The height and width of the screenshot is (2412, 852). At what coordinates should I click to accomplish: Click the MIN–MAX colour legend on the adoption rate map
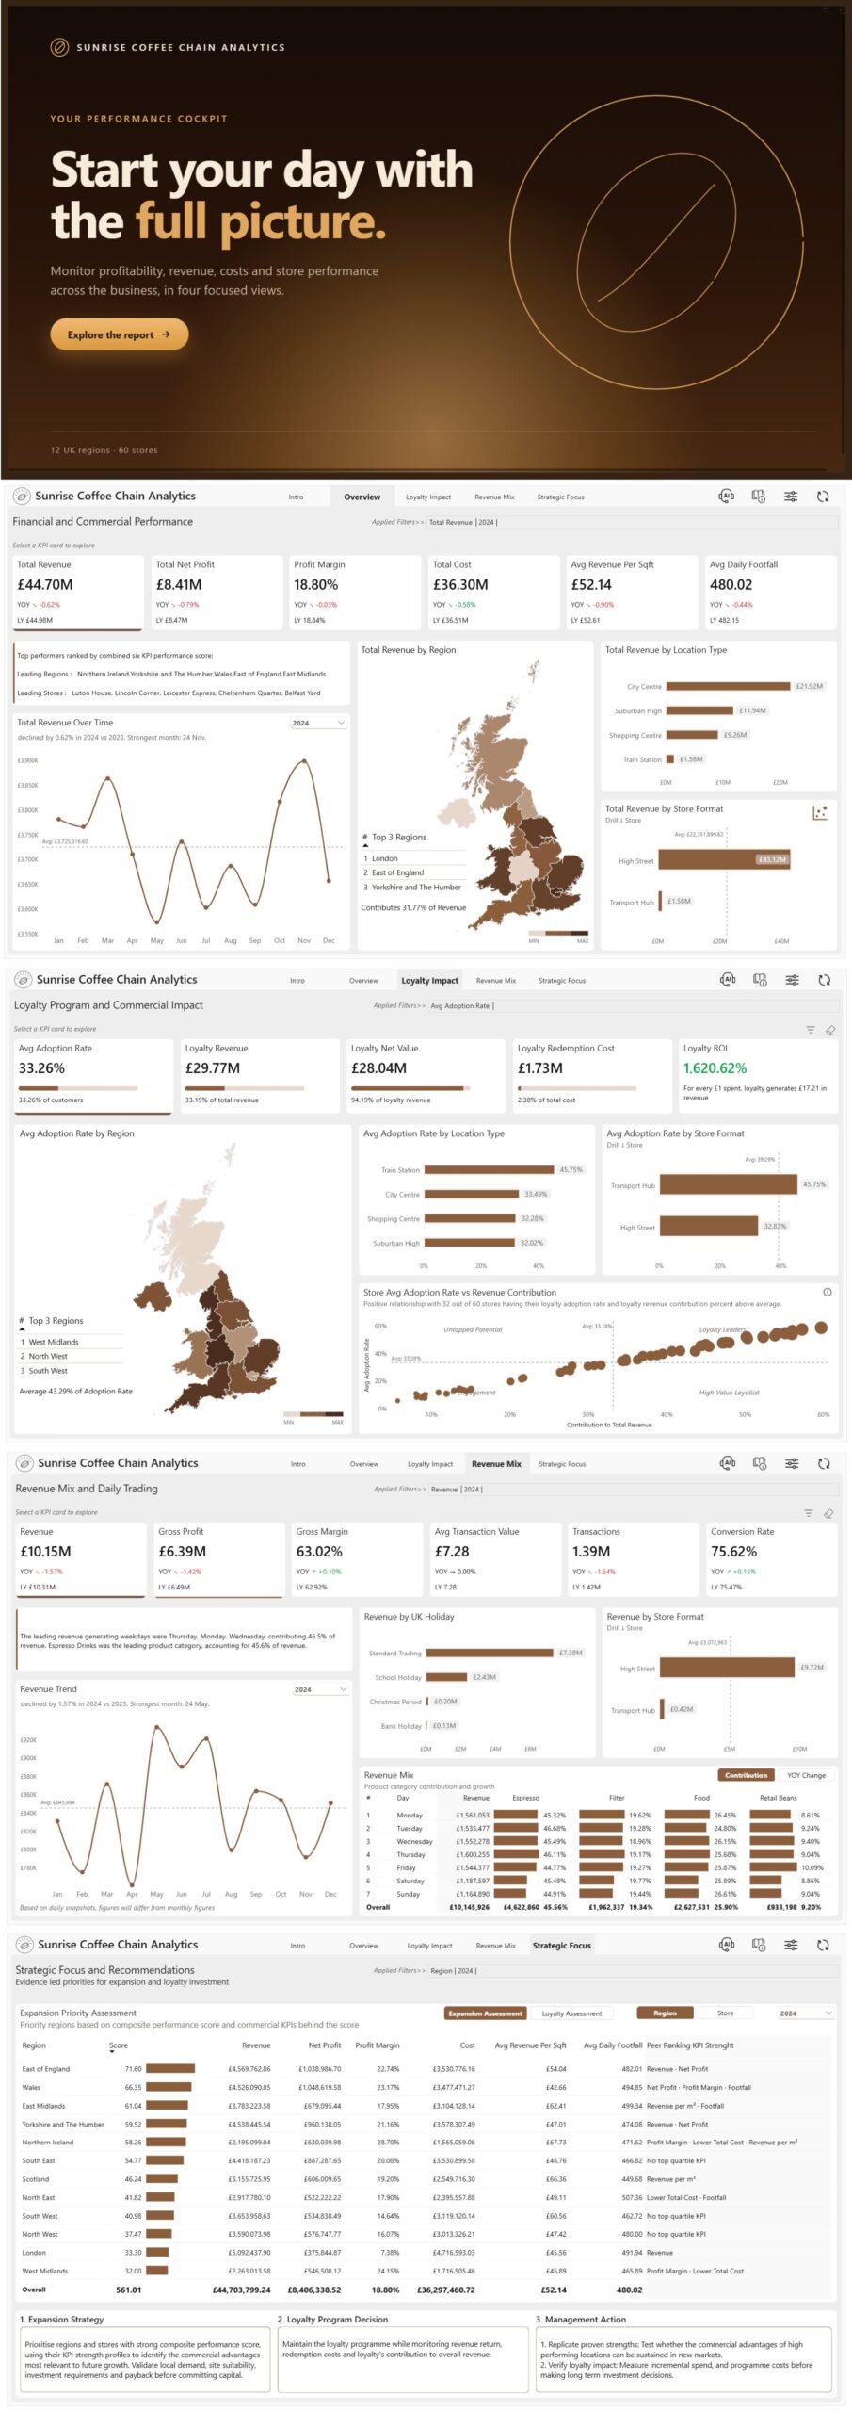click(313, 1416)
